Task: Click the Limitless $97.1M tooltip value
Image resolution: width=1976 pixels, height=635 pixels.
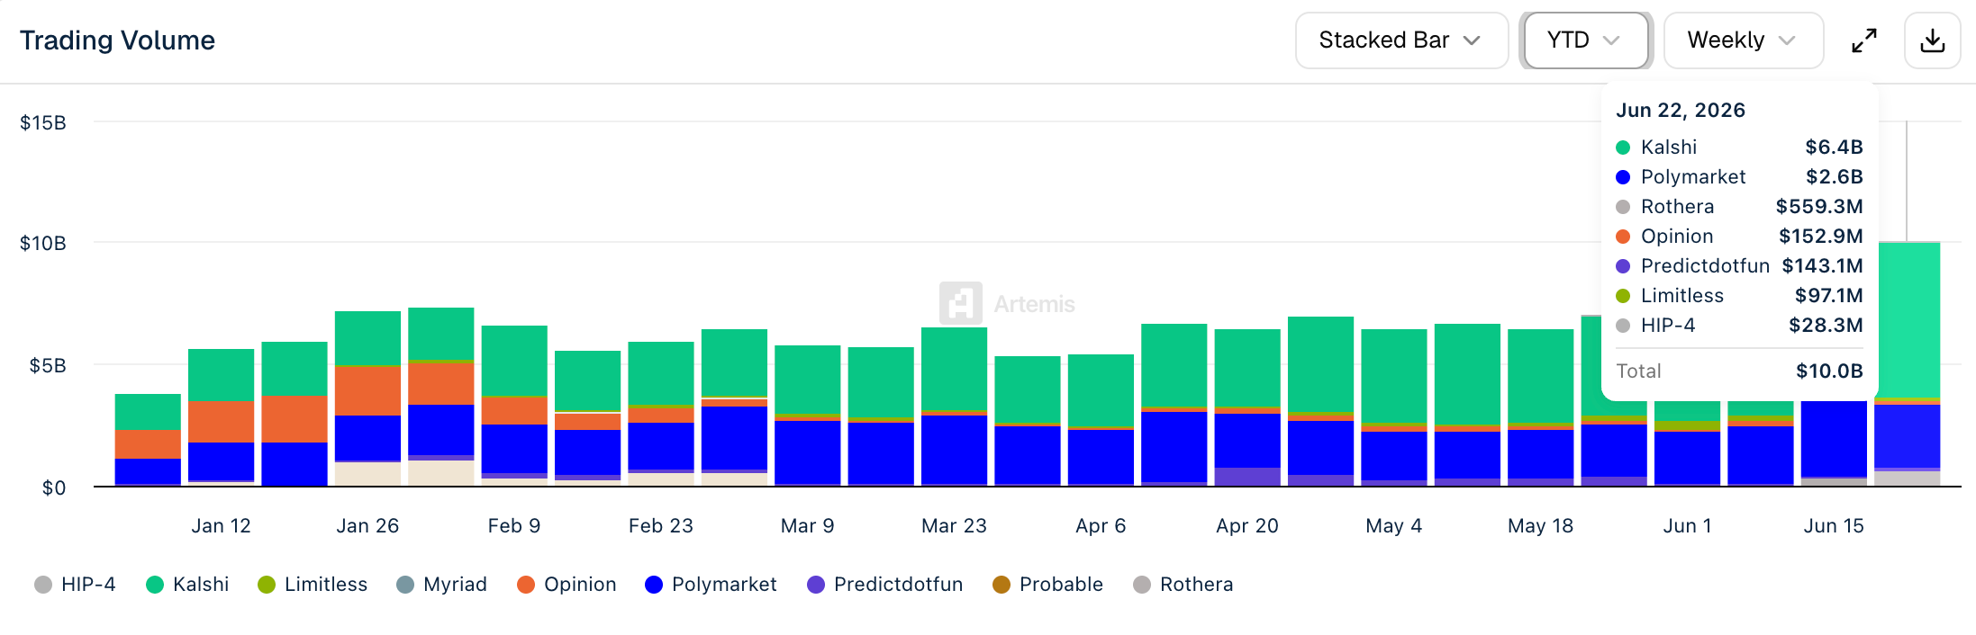Action: tap(1828, 296)
